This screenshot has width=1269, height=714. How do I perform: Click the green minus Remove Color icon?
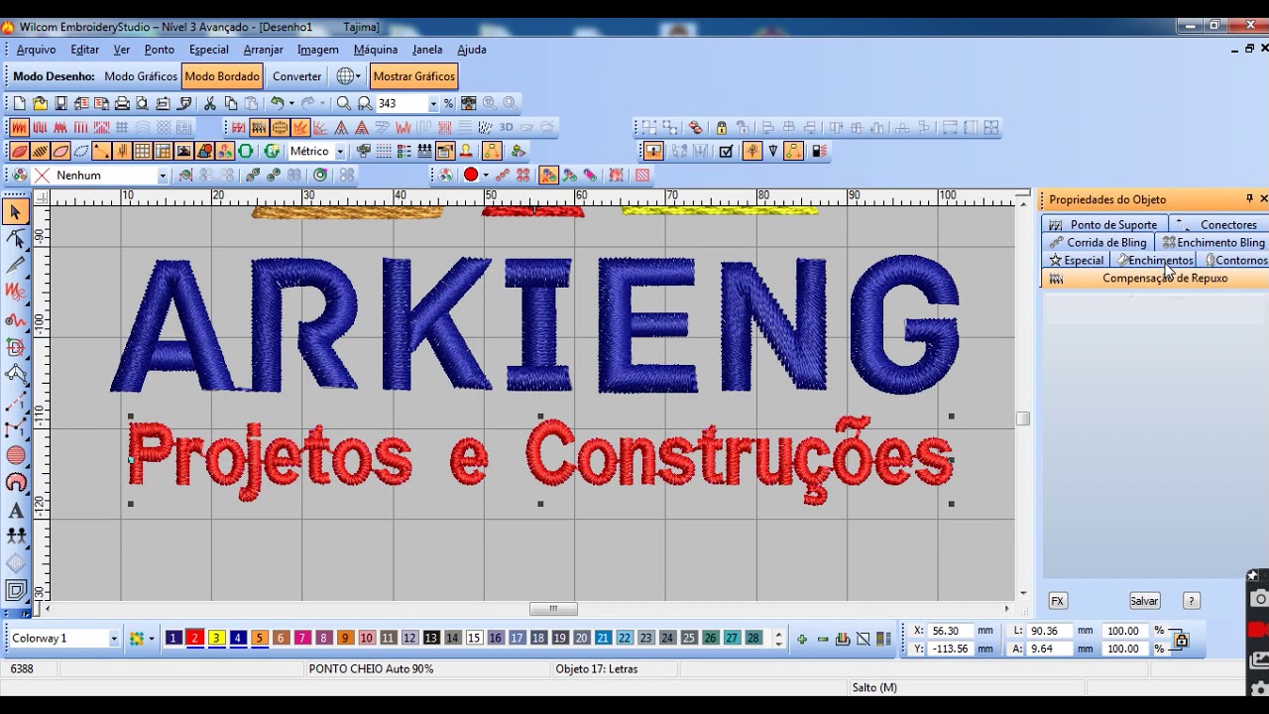pos(822,639)
